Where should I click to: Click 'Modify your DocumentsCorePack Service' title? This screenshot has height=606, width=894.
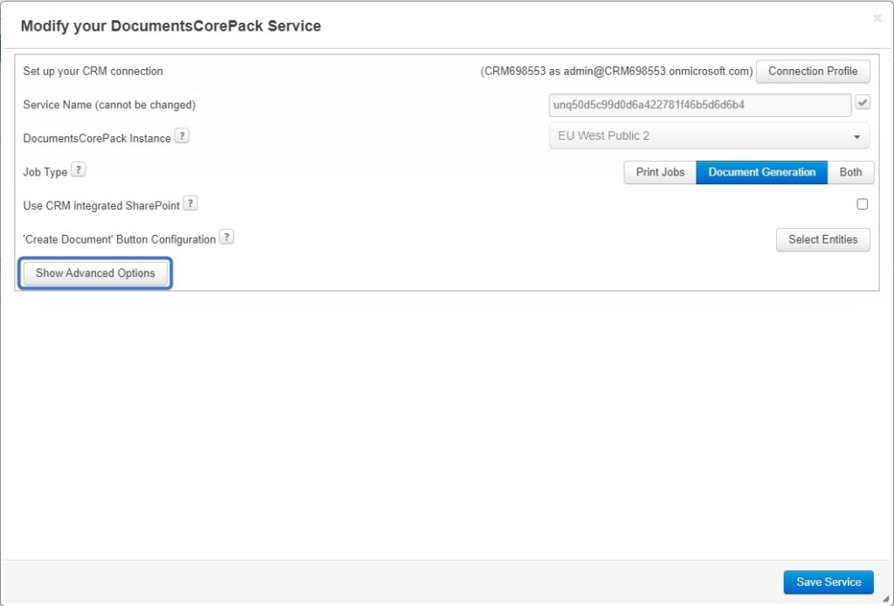[x=171, y=26]
